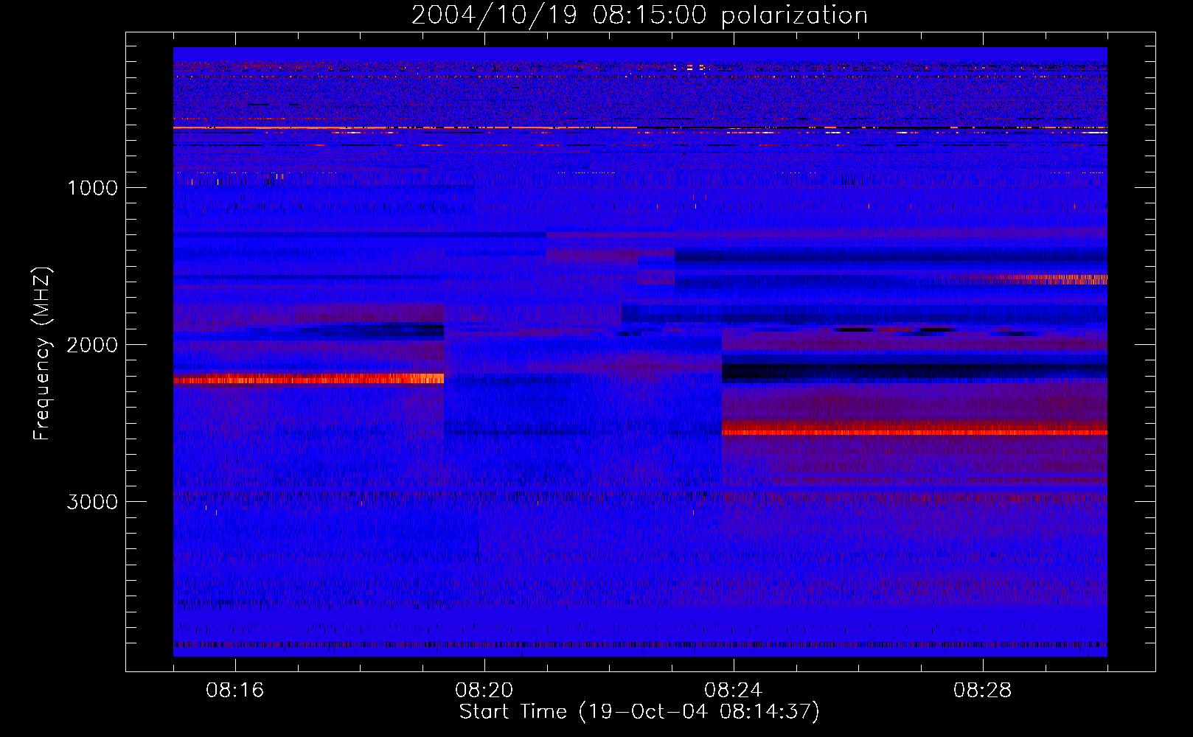This screenshot has width=1193, height=737.
Task: Click the 1000 frequency tick label
Action: (92, 188)
